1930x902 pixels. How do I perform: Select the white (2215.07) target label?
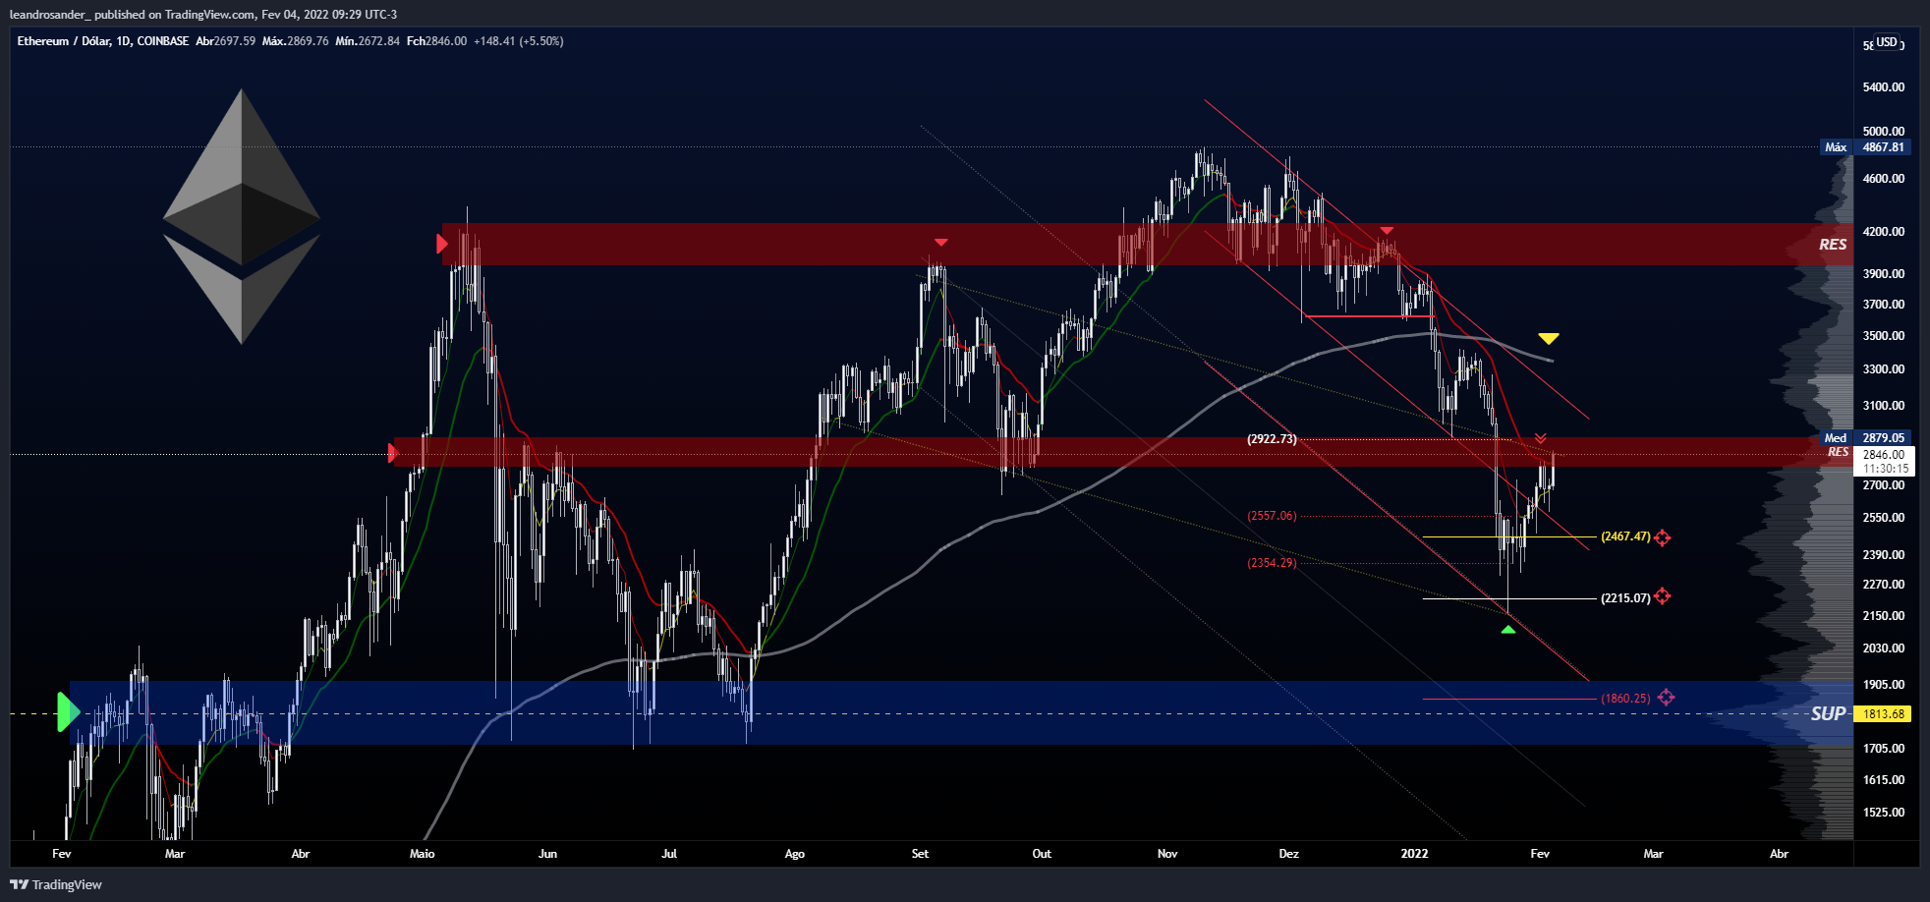click(1625, 597)
